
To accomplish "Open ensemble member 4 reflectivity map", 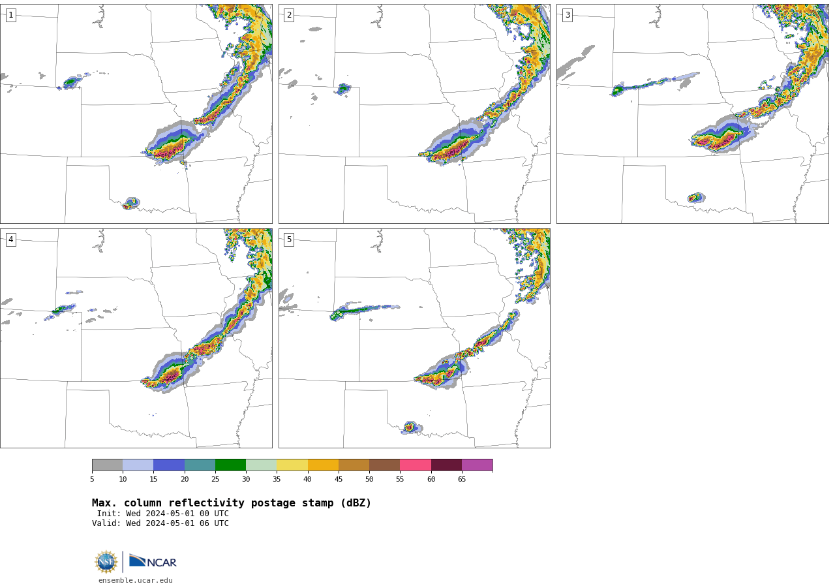I will tap(136, 338).
